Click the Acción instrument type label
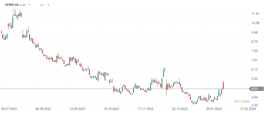The image size is (267, 113). click(23, 5)
